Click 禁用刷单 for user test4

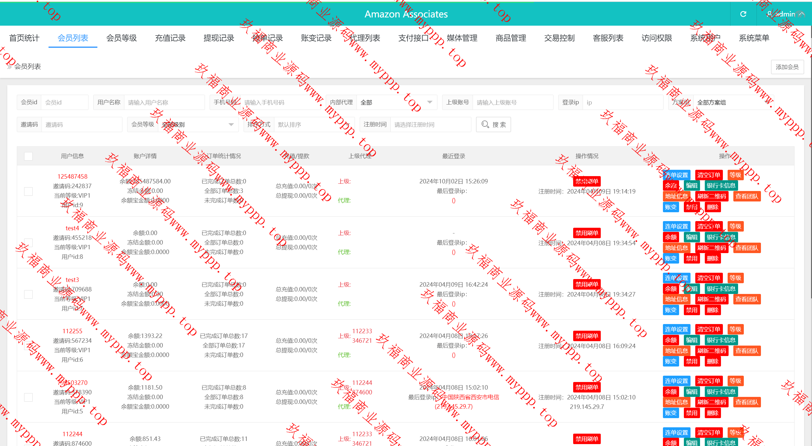pos(586,233)
